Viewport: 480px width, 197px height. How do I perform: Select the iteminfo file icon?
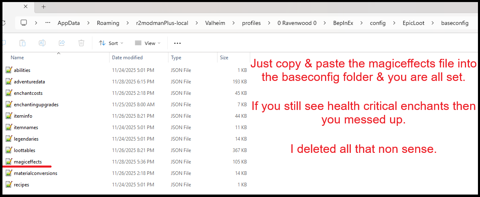(9, 116)
